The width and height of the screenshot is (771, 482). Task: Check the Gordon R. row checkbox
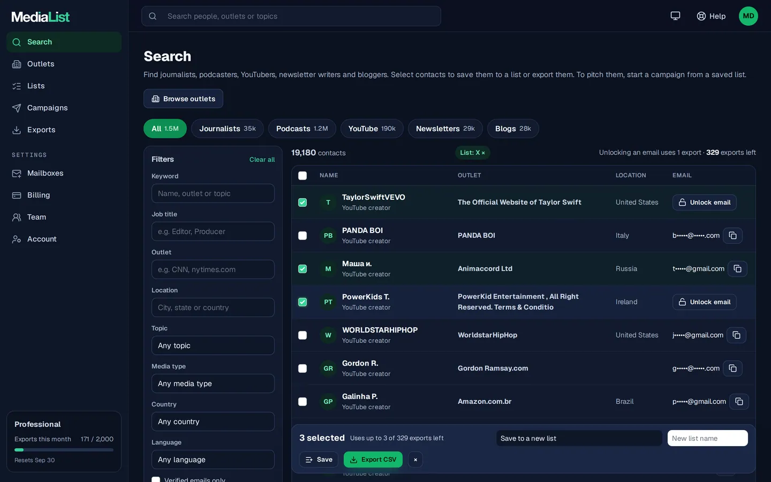click(x=303, y=368)
